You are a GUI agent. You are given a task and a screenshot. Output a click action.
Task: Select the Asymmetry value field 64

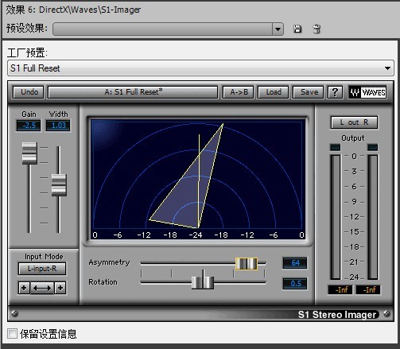click(x=295, y=263)
